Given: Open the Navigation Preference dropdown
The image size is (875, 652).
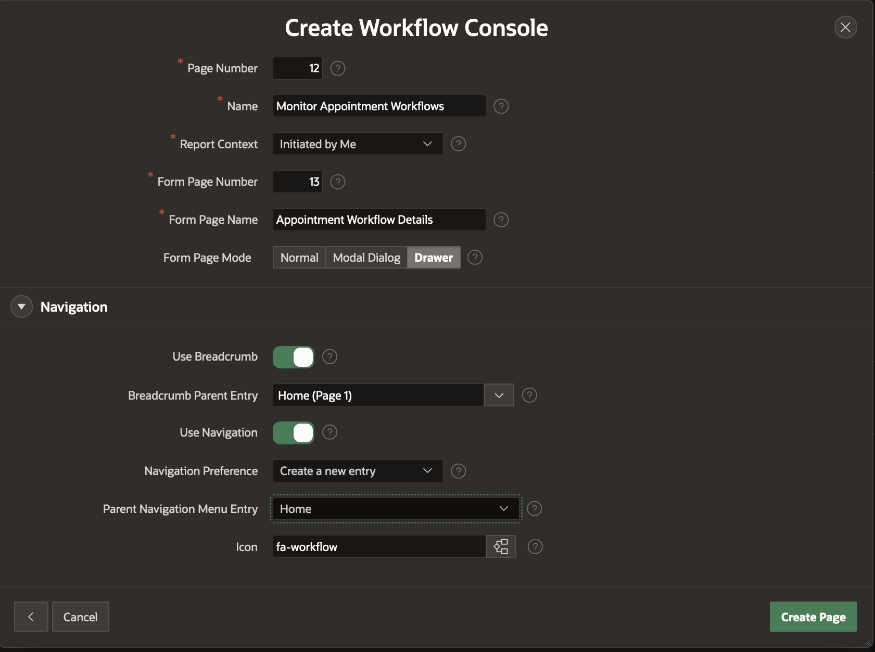Looking at the screenshot, I should tap(358, 471).
